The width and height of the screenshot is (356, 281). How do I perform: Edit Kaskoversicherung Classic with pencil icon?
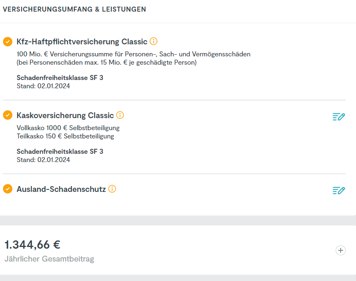(339, 116)
